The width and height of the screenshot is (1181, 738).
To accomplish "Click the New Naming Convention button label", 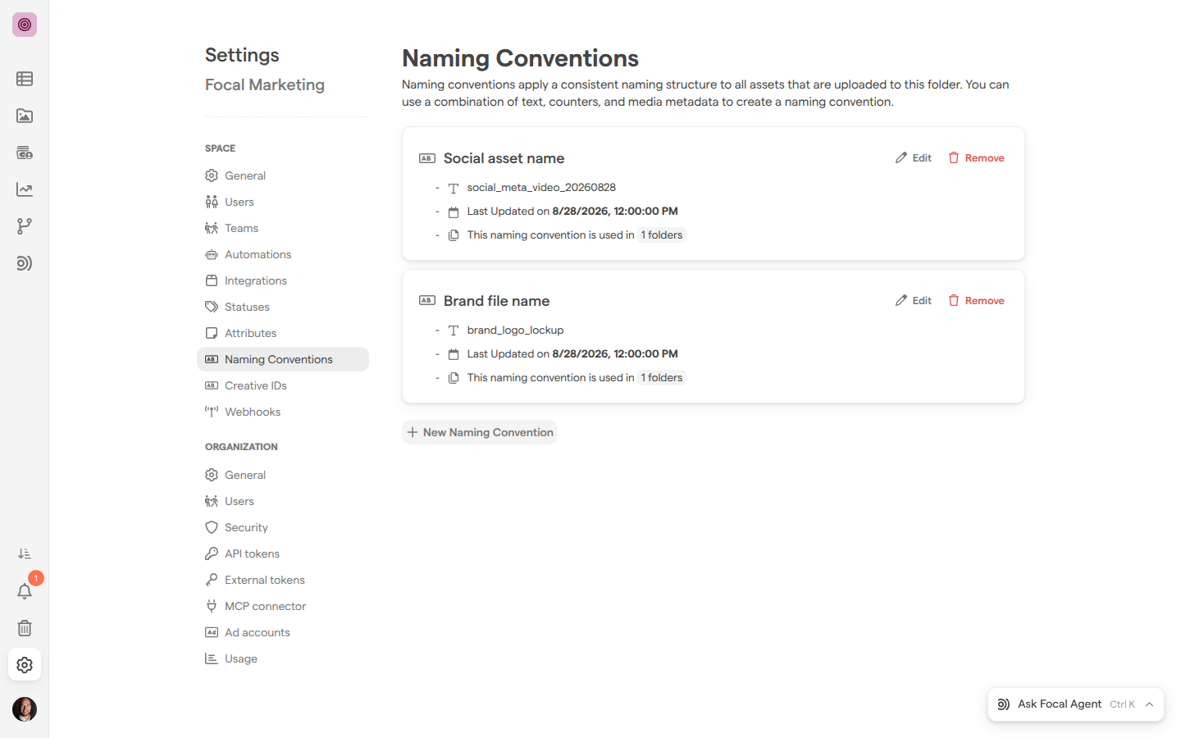I will pos(488,432).
